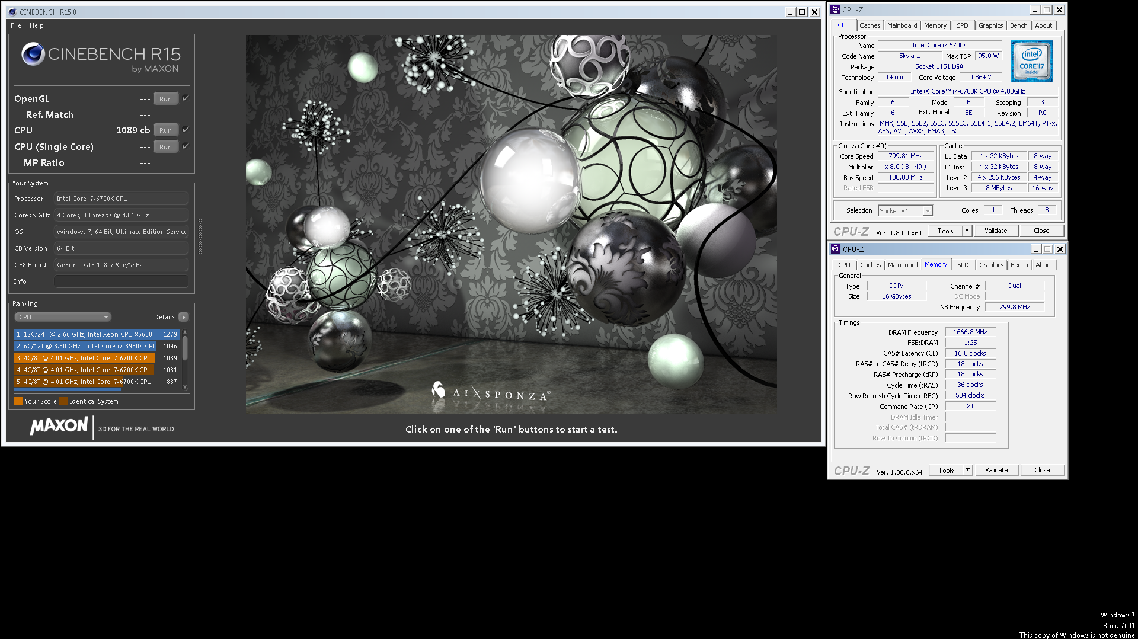Click the Cinebench title bar app icon
The width and height of the screenshot is (1138, 640).
tap(12, 12)
